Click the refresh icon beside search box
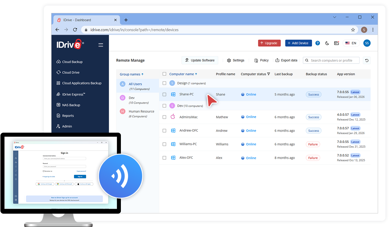Image resolution: width=391 pixels, height=227 pixels. coord(367,60)
